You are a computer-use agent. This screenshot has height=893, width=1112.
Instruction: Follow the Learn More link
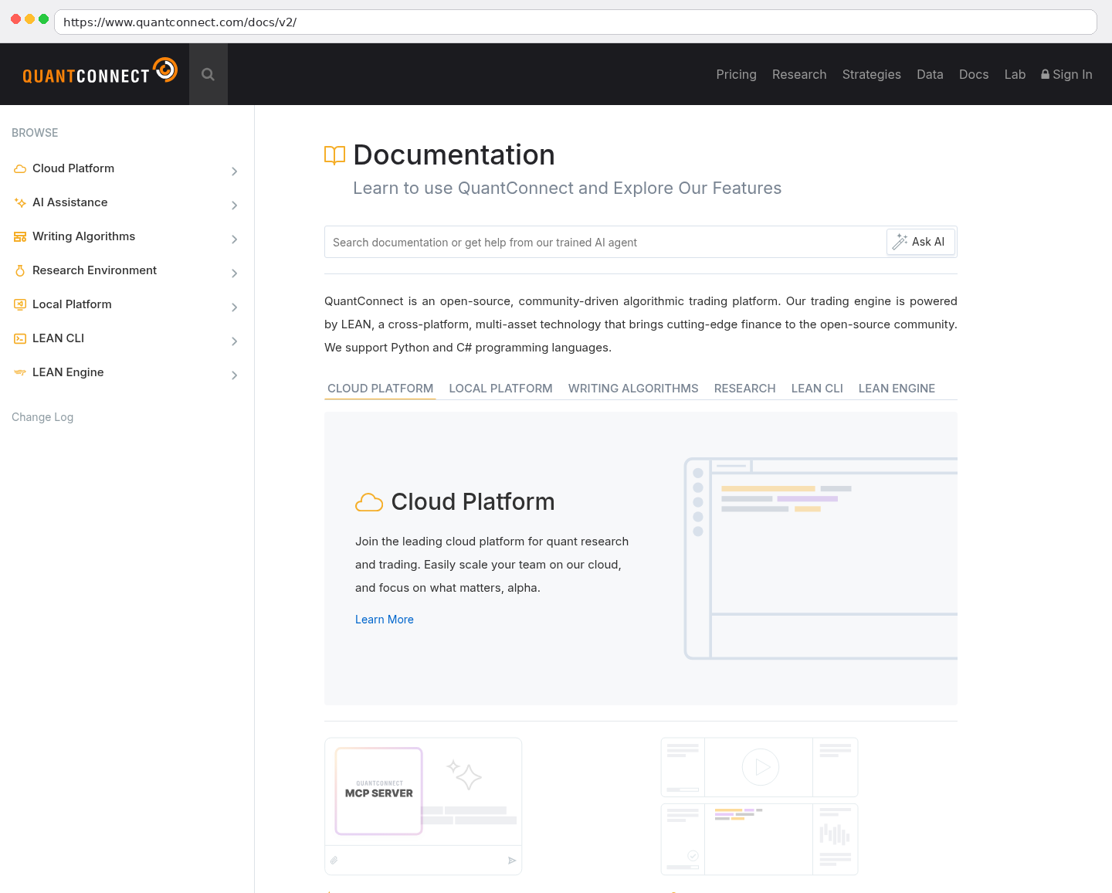tap(385, 620)
